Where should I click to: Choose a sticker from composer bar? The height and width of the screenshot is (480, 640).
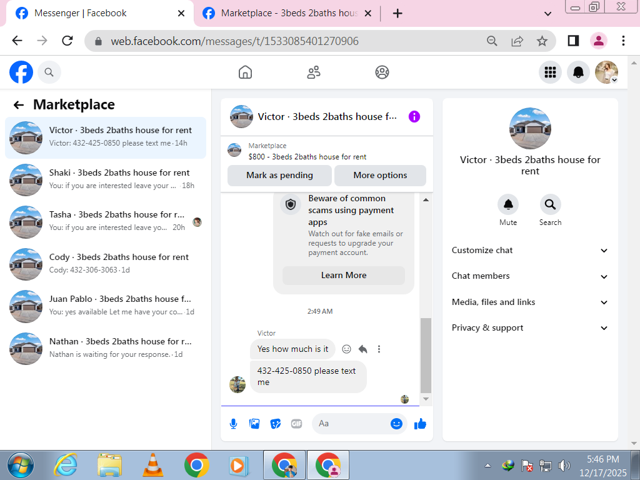coord(276,424)
